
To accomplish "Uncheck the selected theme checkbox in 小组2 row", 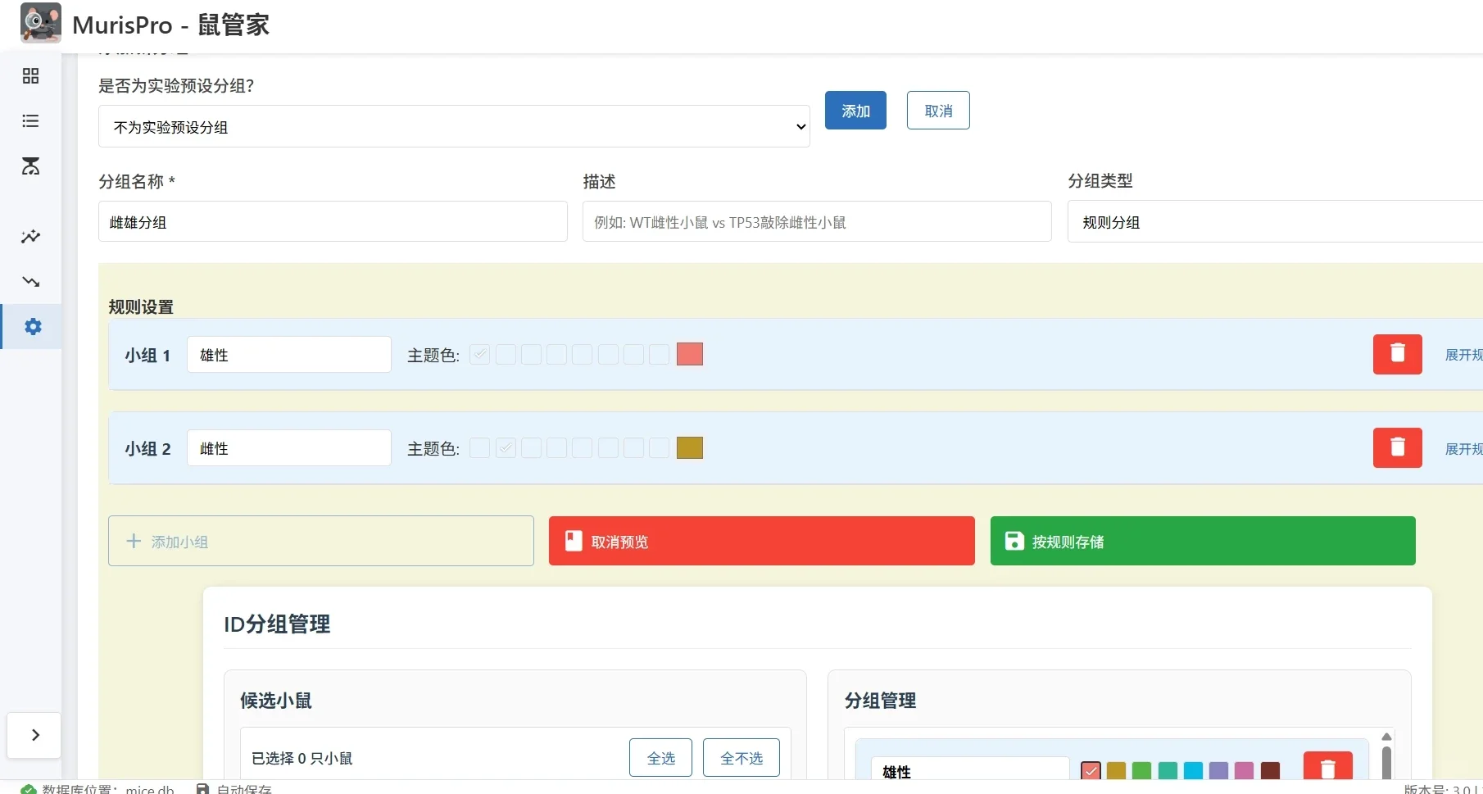I will pos(506,447).
